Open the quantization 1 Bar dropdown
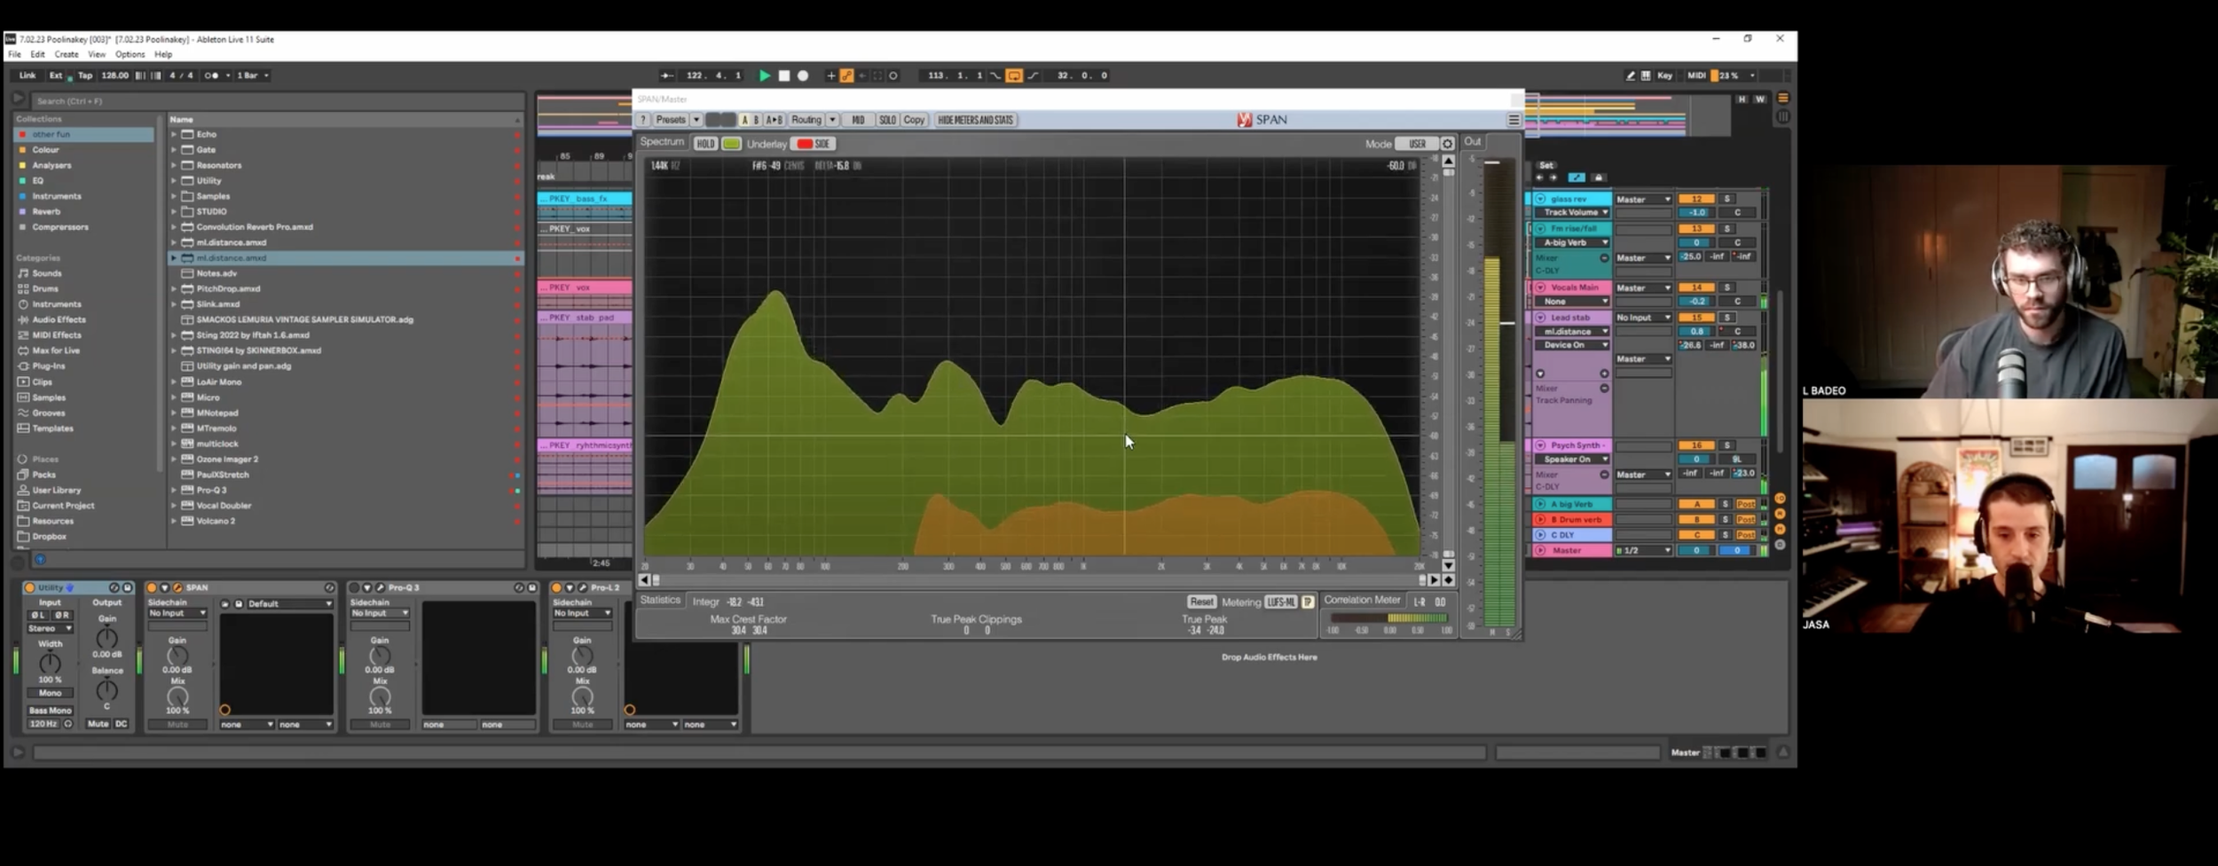Viewport: 2218px width, 866px height. pyautogui.click(x=254, y=75)
